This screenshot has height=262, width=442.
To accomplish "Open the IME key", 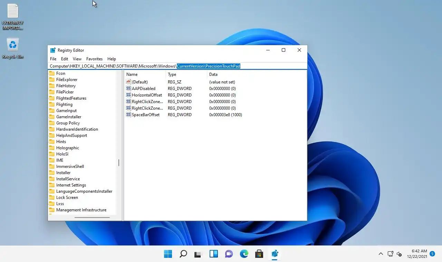I will 60,160.
